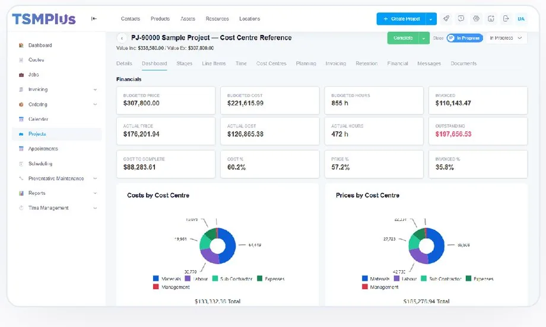Screen dimensions: 546x327
Task: Switch to the Planning tab
Action: click(306, 63)
